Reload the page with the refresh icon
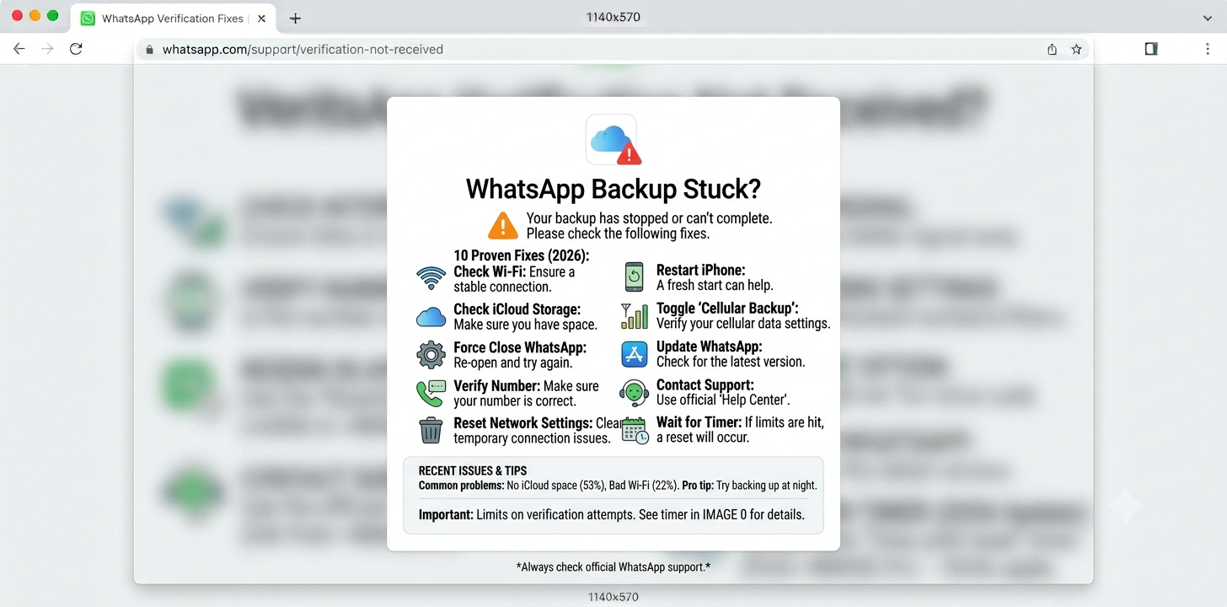This screenshot has width=1227, height=607. click(x=76, y=49)
